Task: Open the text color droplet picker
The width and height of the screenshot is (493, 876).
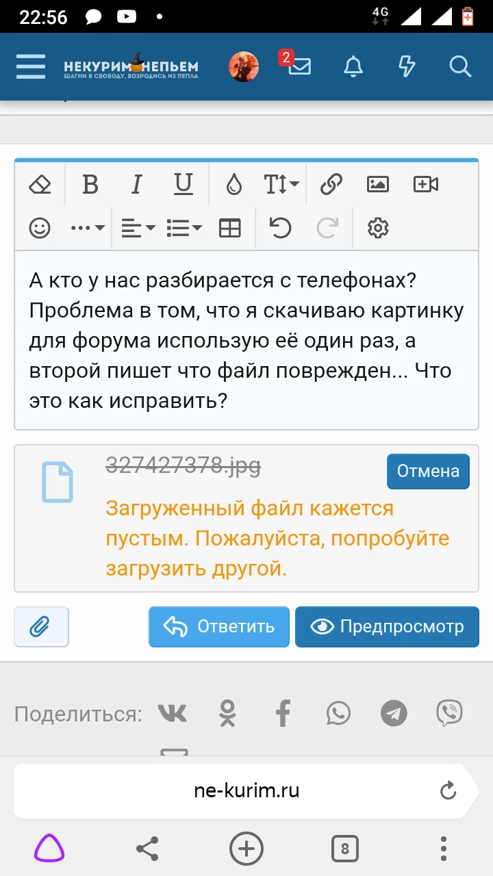Action: point(234,184)
